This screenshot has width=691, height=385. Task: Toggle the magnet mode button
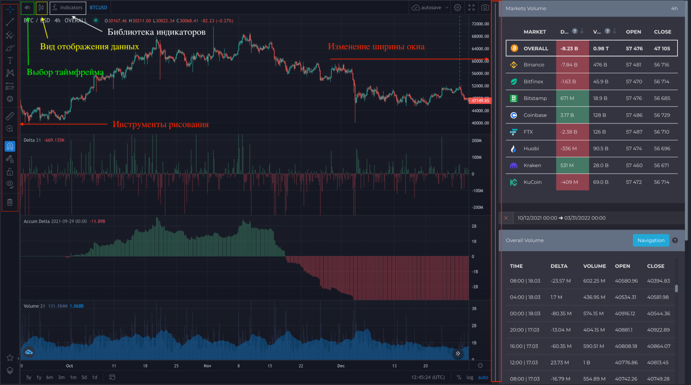tap(10, 147)
